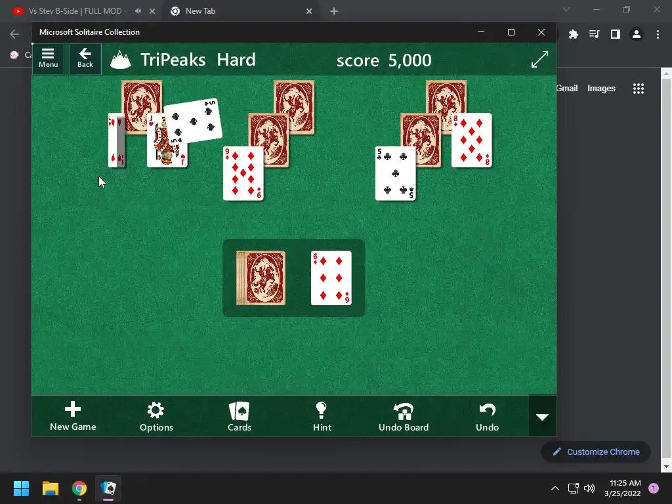This screenshot has width=672, height=504.
Task: Close the New Tab browser tab
Action: 309,11
